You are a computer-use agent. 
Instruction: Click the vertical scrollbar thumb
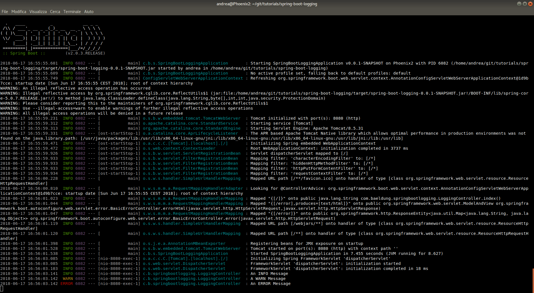533,280
